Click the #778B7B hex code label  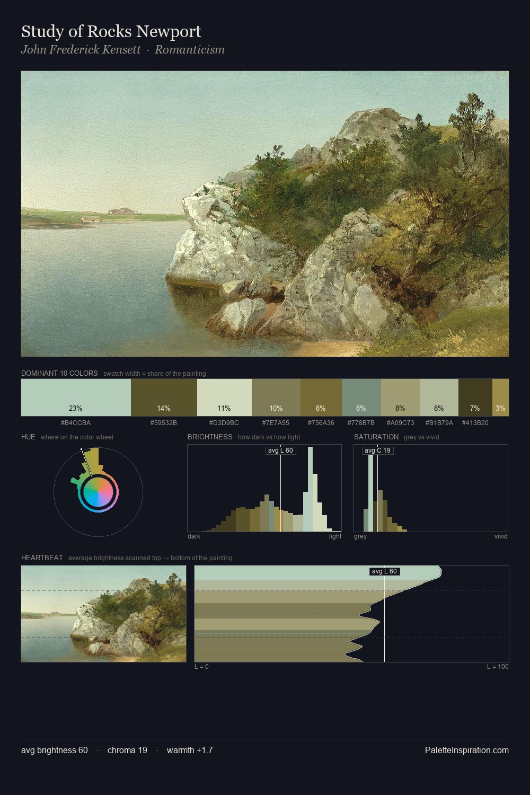pyautogui.click(x=361, y=423)
